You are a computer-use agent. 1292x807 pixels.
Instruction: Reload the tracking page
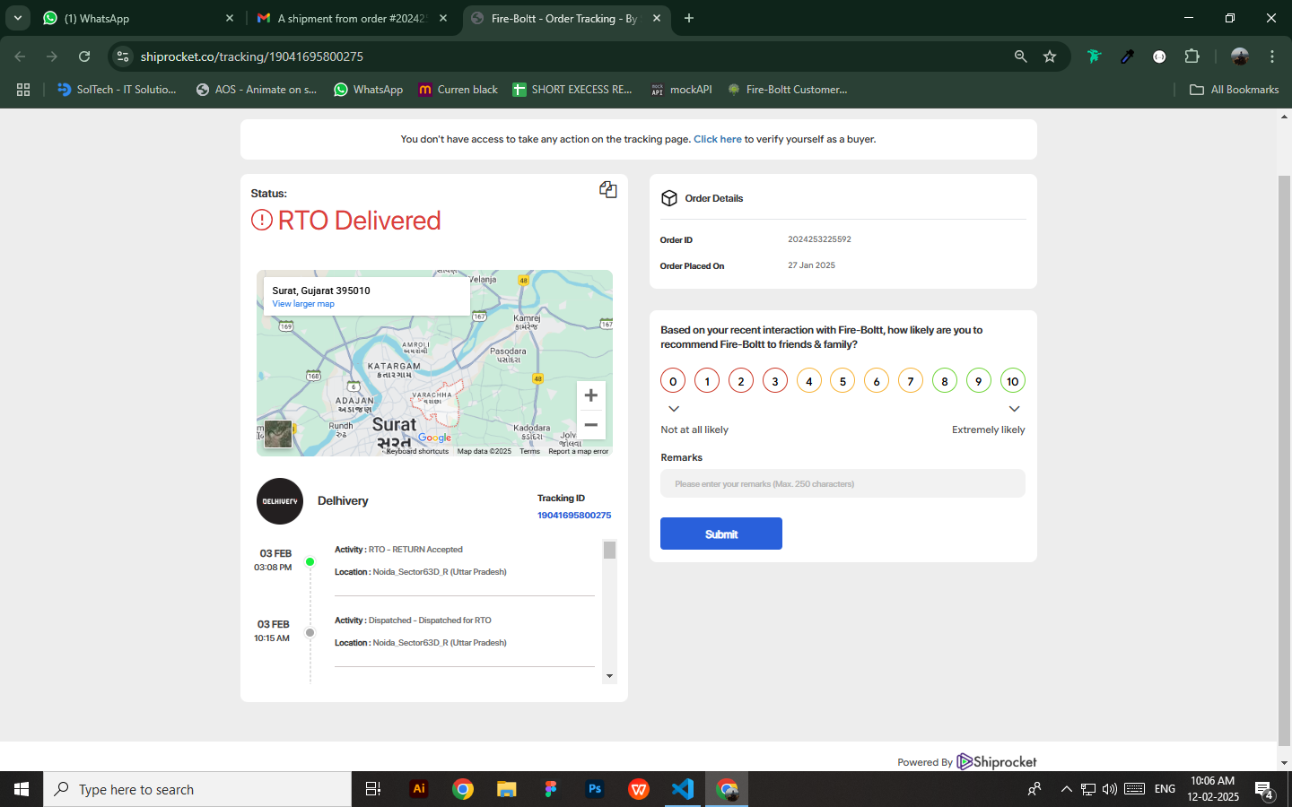coord(84,56)
